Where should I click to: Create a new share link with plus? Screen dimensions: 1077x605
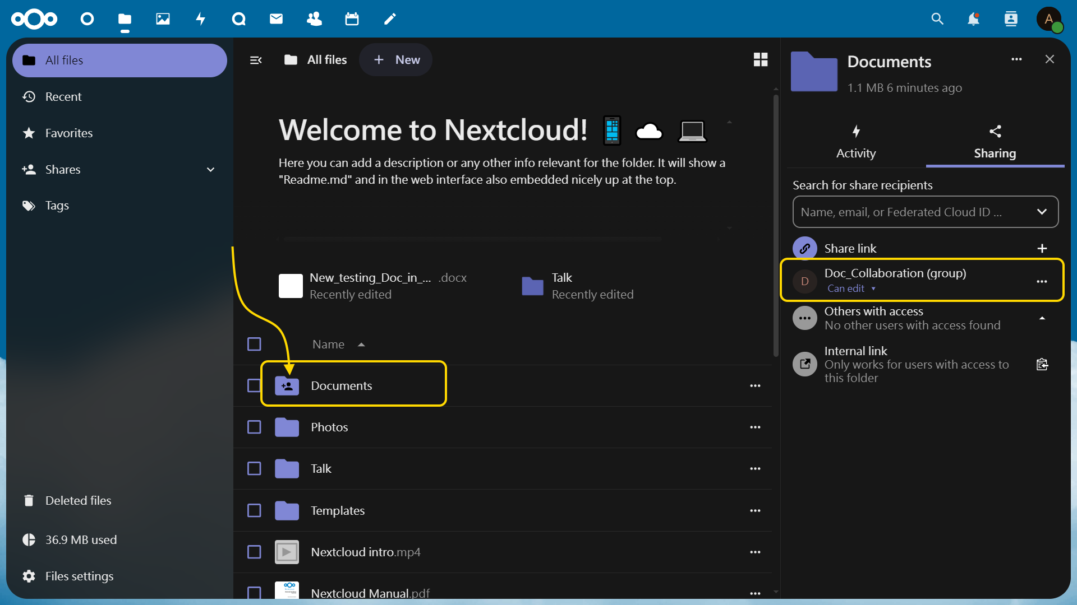pyautogui.click(x=1042, y=248)
